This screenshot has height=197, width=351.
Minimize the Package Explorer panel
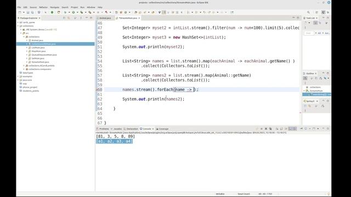87,18
